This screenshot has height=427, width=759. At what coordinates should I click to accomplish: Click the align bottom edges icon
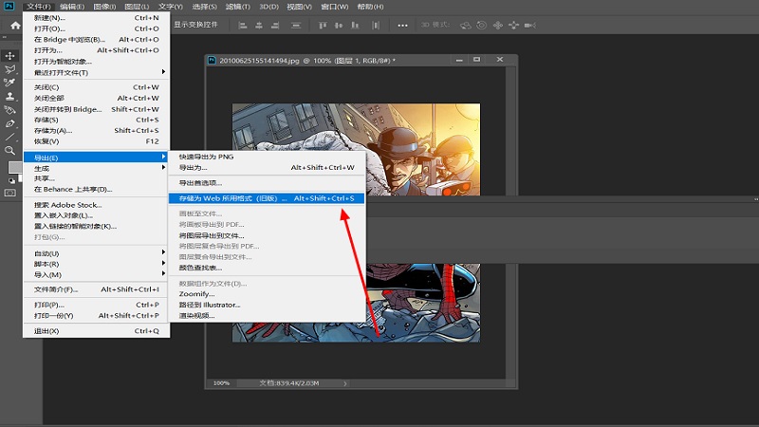[x=355, y=26]
